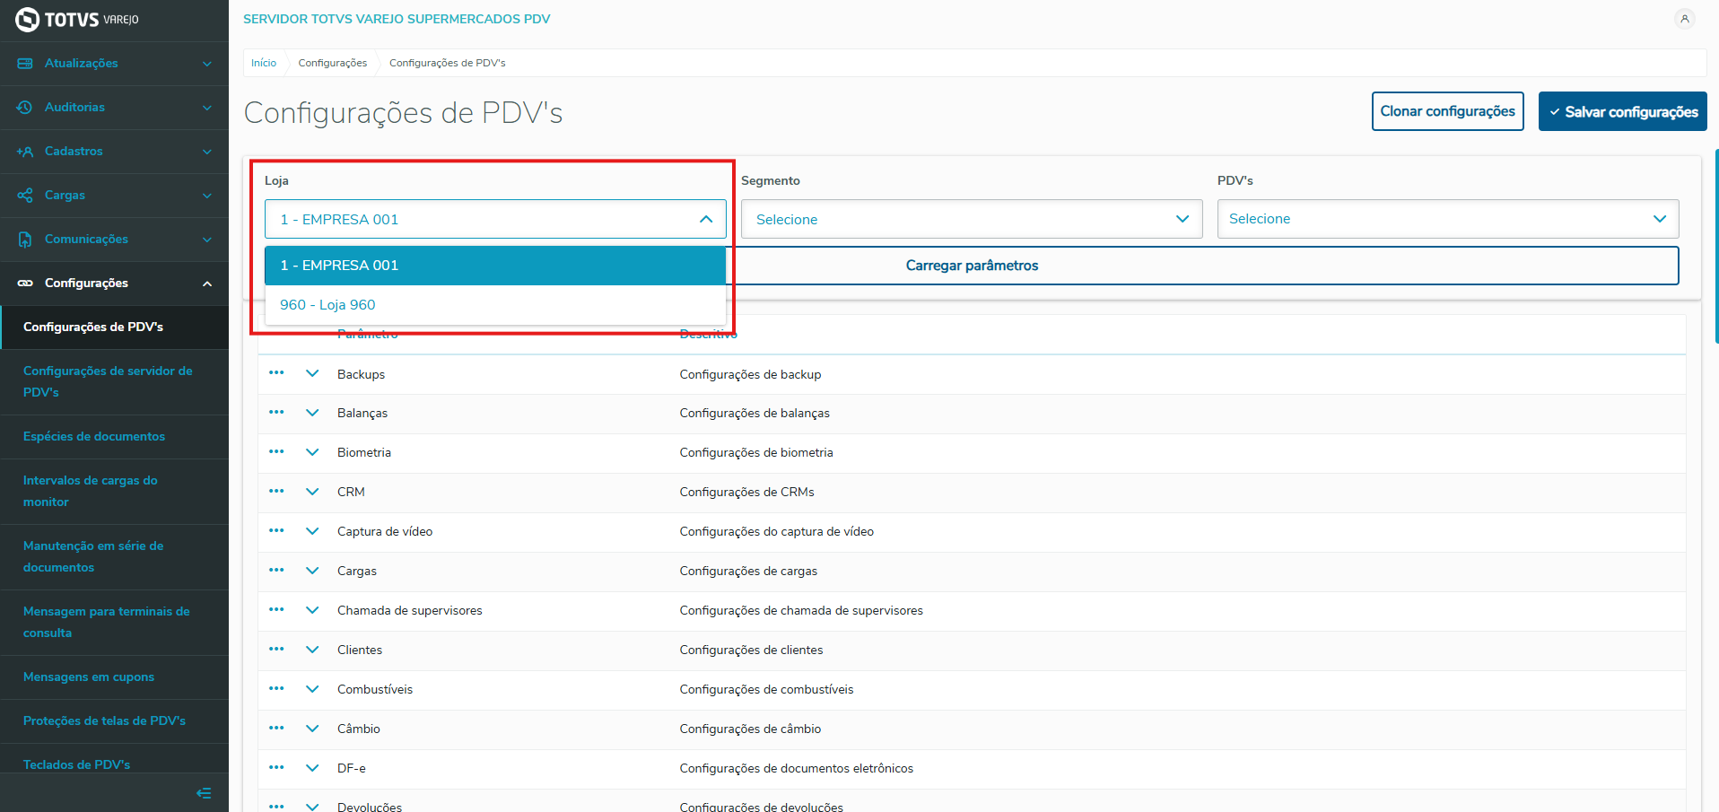Expand the Chamada de supervisores row
The width and height of the screenshot is (1719, 812).
312,610
